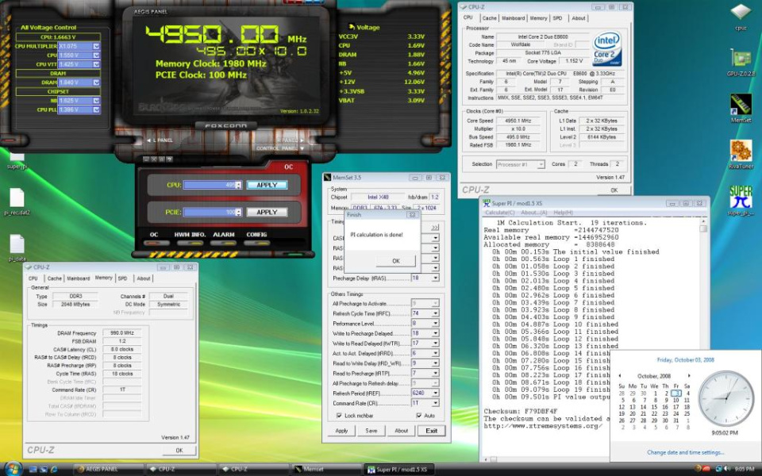
Task: Click the PCIE frequency spinner in OC panel
Action: pos(238,213)
